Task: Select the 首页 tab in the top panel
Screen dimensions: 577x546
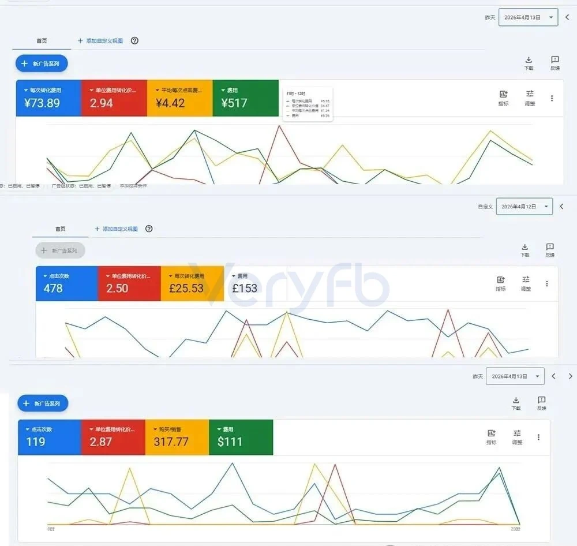Action: tap(42, 41)
